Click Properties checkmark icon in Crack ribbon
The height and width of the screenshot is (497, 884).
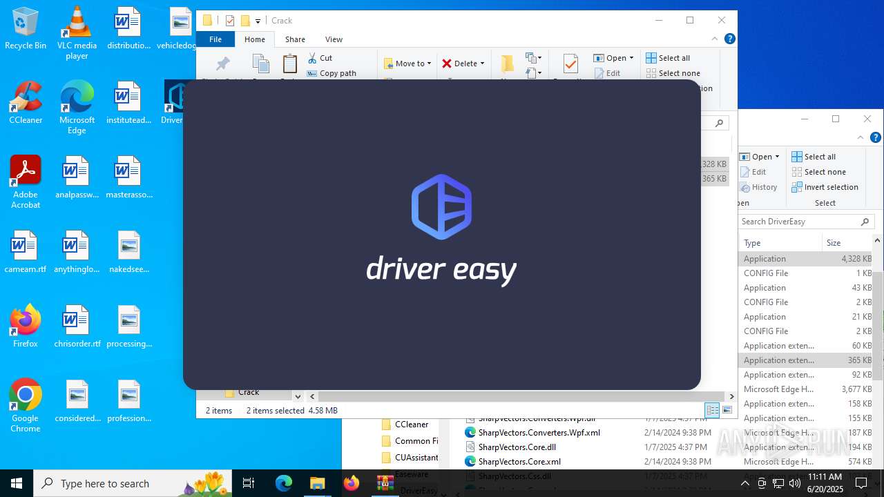coord(570,64)
